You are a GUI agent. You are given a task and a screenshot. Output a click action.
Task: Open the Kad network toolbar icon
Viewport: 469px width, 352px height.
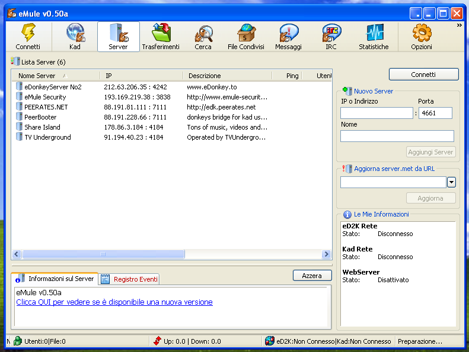tap(75, 37)
